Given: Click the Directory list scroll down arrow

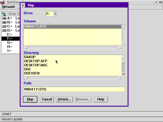Looking at the screenshot, I should point(123,74).
